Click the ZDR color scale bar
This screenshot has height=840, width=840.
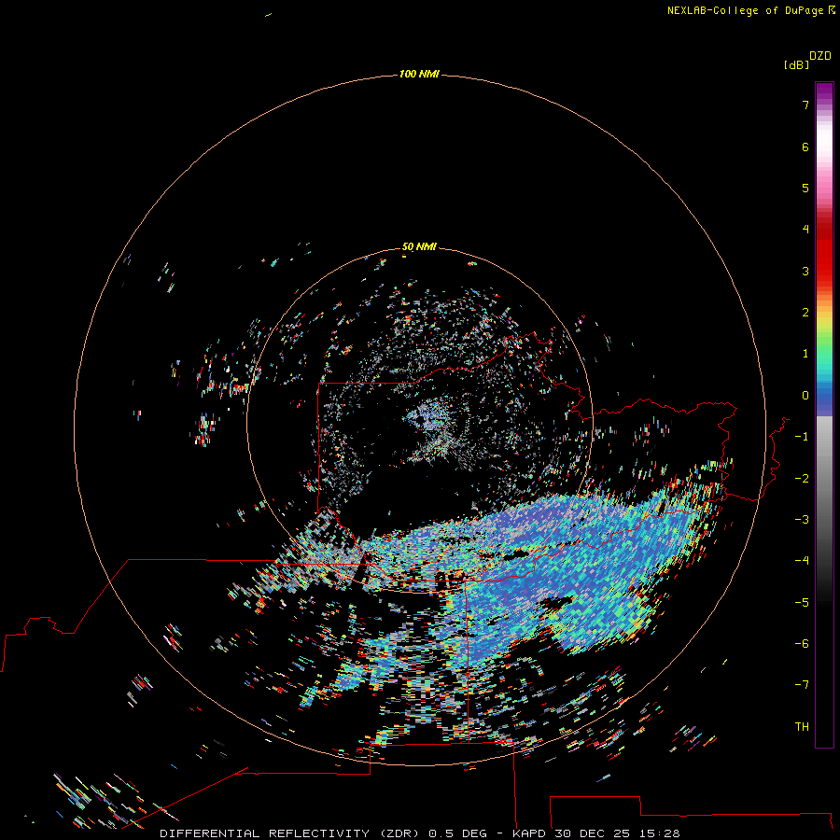click(824, 414)
